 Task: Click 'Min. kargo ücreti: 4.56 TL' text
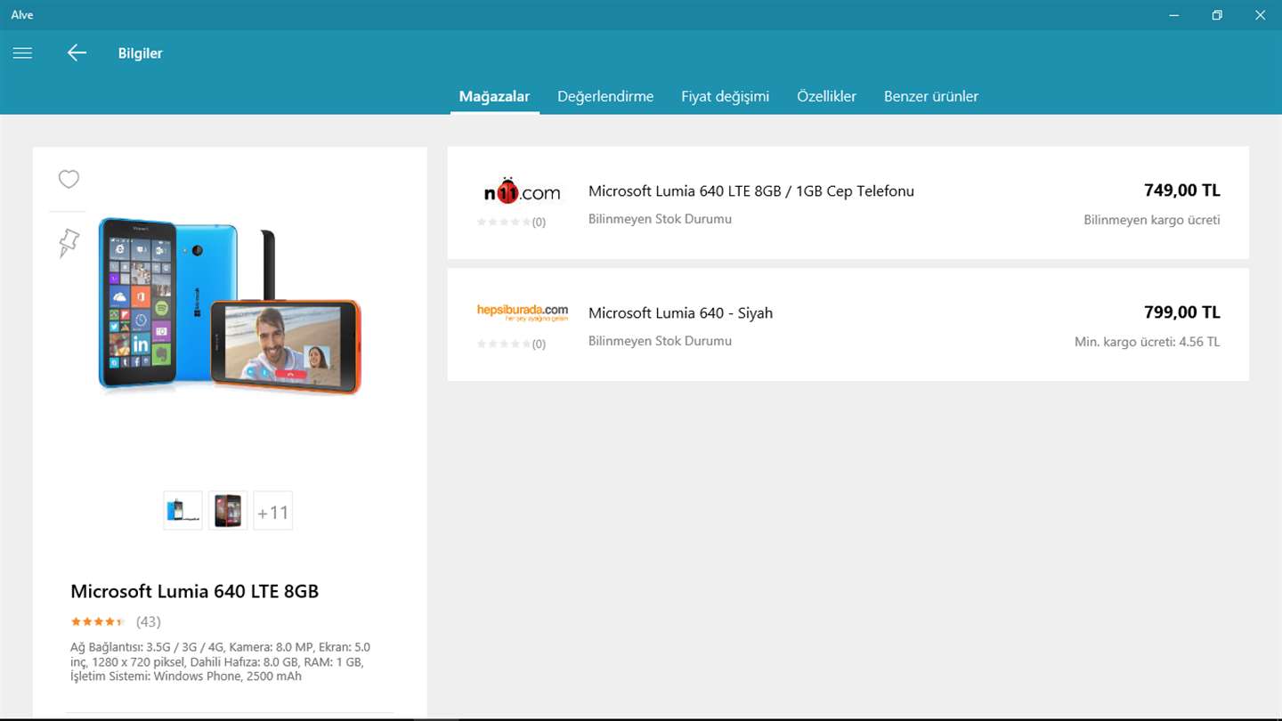click(x=1147, y=342)
